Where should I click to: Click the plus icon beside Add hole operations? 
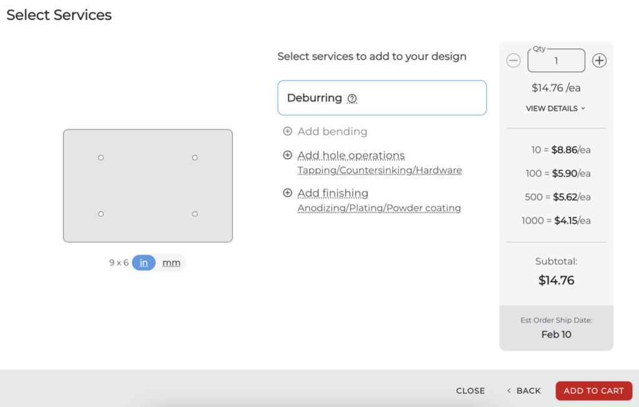click(x=287, y=155)
